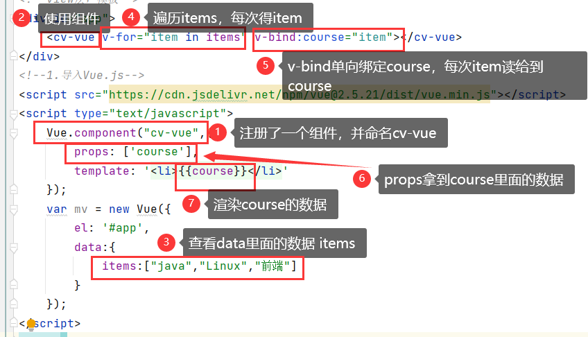This screenshot has width=588, height=337.
Task: Select the red marker numbered 3
Action: [x=166, y=242]
